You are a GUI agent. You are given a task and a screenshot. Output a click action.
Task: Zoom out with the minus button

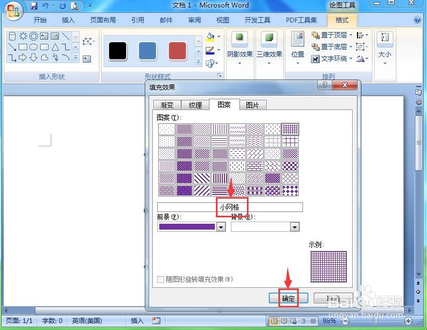click(x=345, y=321)
